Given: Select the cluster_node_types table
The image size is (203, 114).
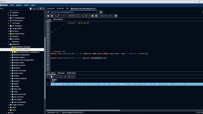Looking at the screenshot, I should [20, 71].
